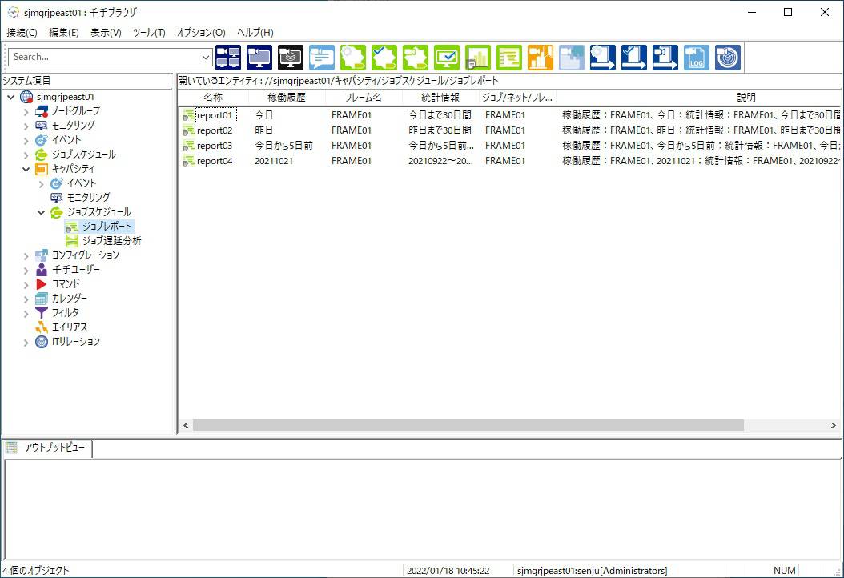Screen dimensions: 844x578
Task: Open the light blue speech bubble toolbar icon
Action: click(322, 58)
